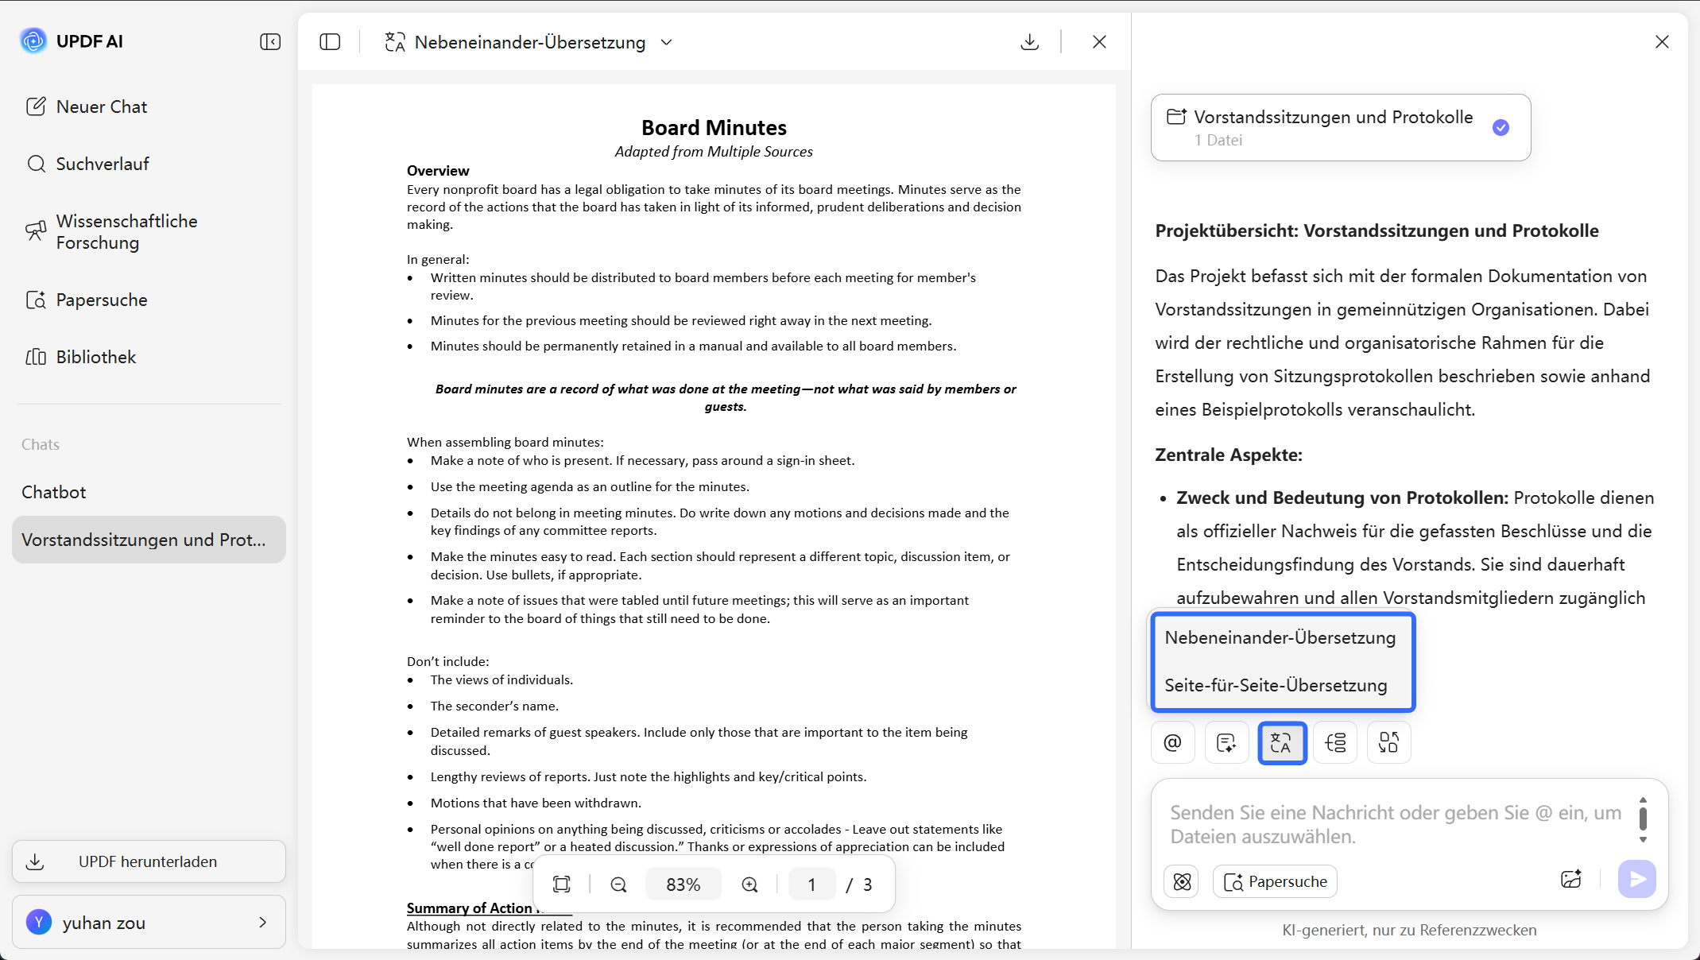Click the Suchverlauf magnifier icon
The width and height of the screenshot is (1700, 960).
[36, 164]
